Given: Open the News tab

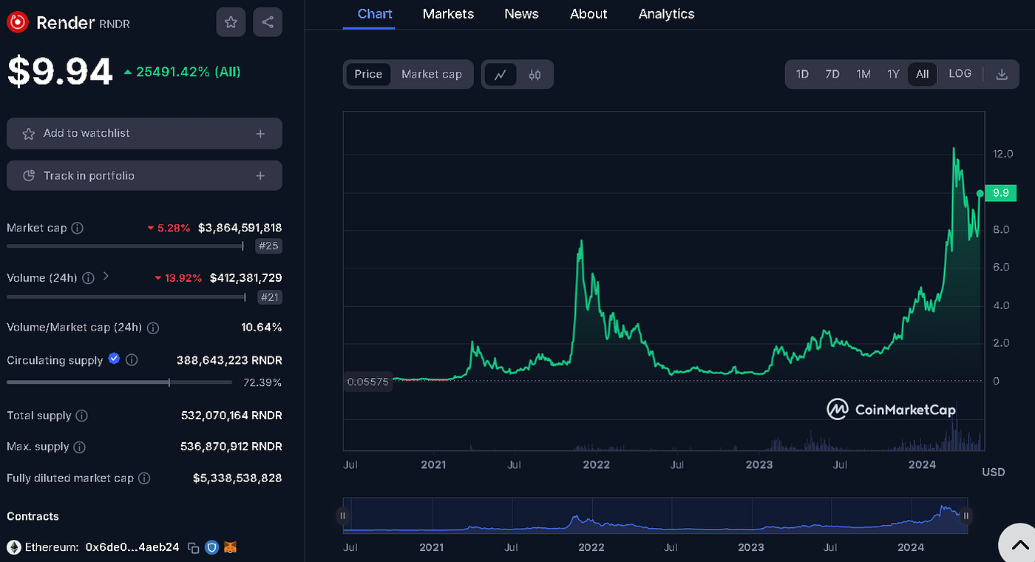Looking at the screenshot, I should pos(521,14).
